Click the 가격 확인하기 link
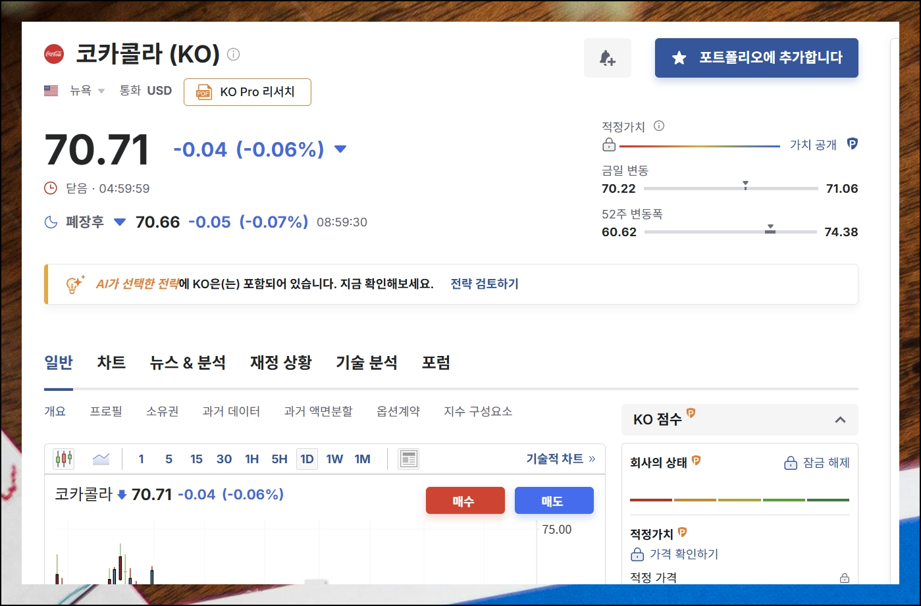This screenshot has height=606, width=921. click(684, 554)
